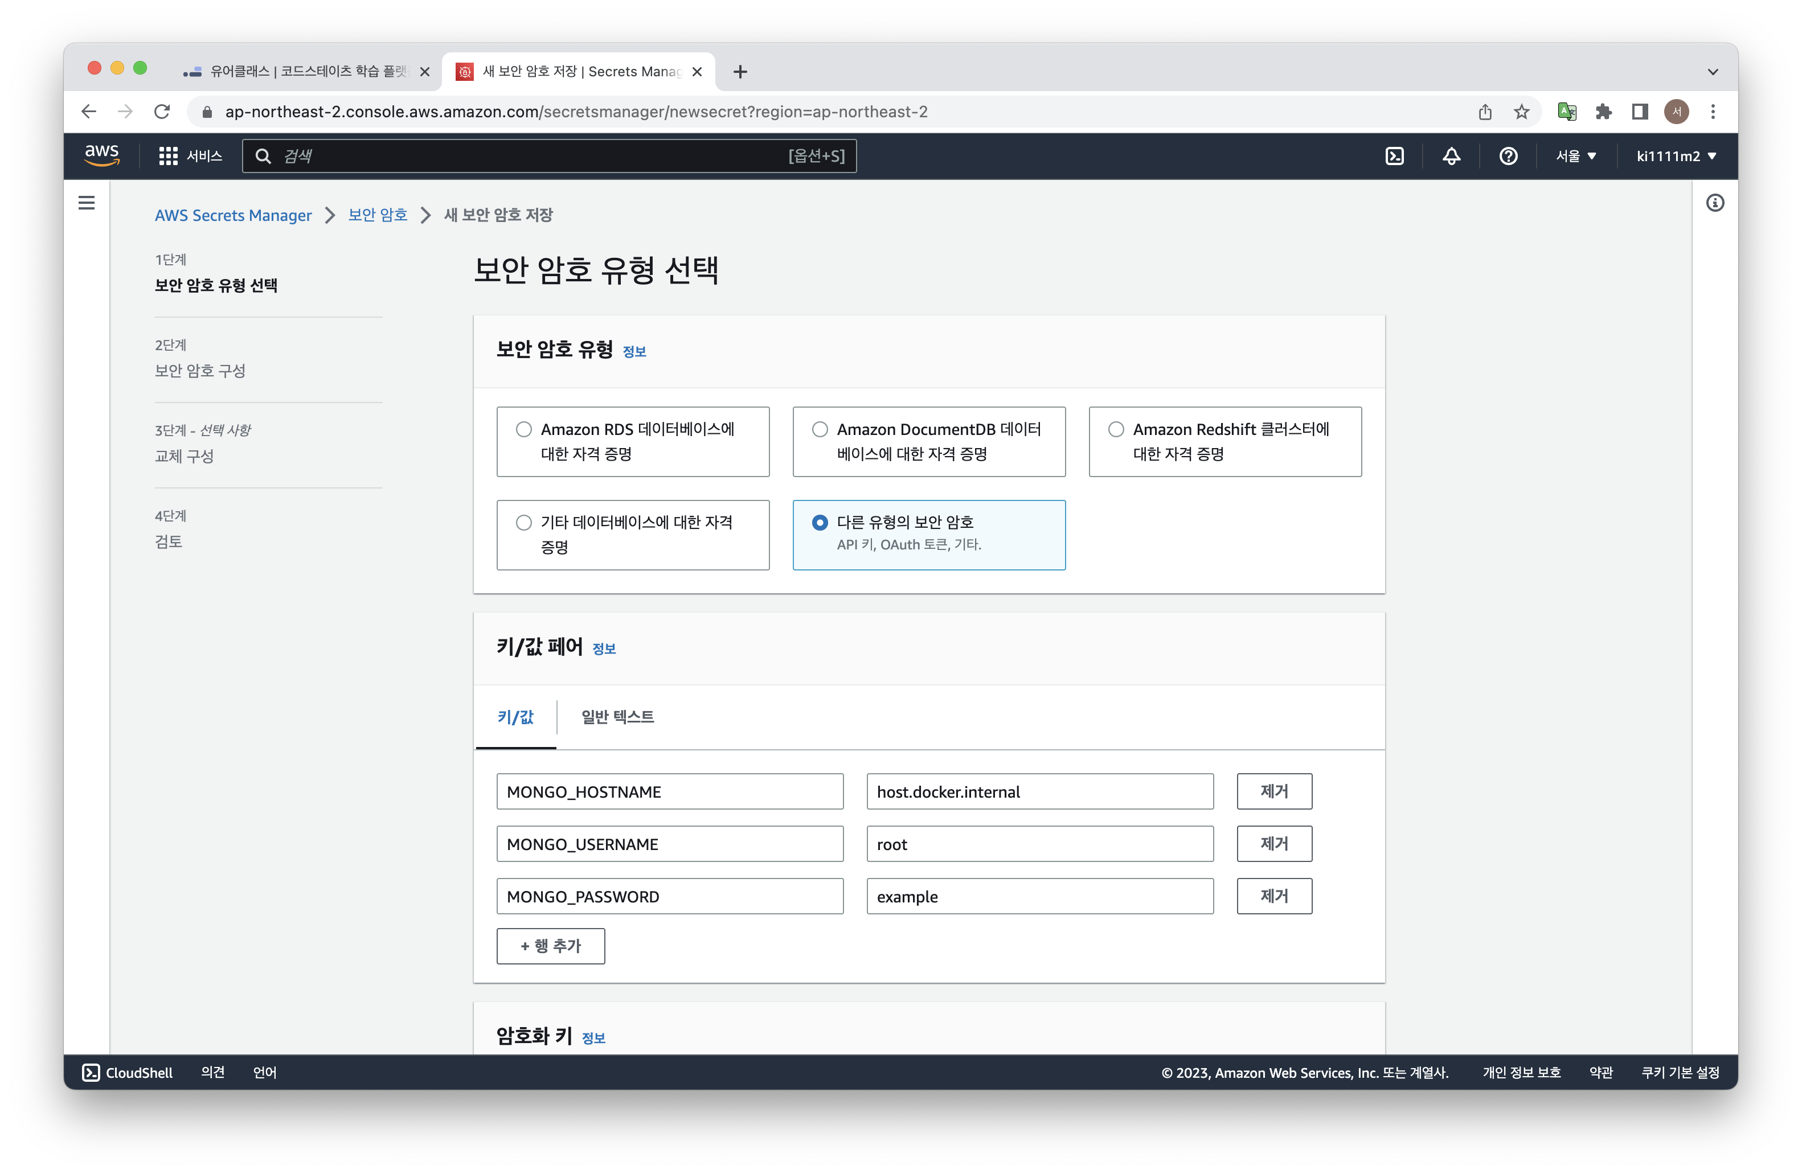
Task: Open the extensions puzzle icon
Action: pos(1603,112)
